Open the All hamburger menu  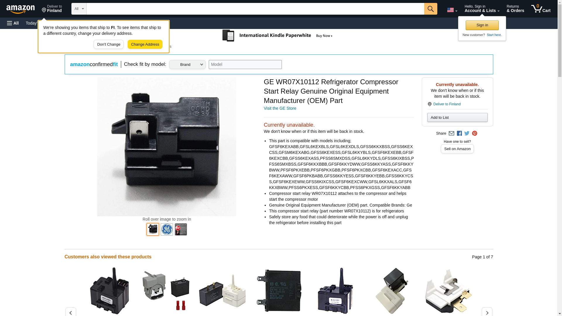coord(13,23)
